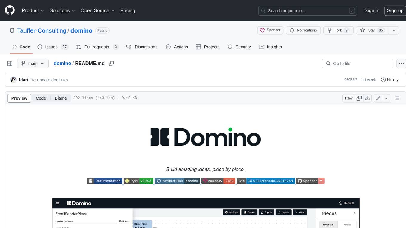The height and width of the screenshot is (228, 406).
Task: View the Projects tab
Action: click(x=208, y=47)
